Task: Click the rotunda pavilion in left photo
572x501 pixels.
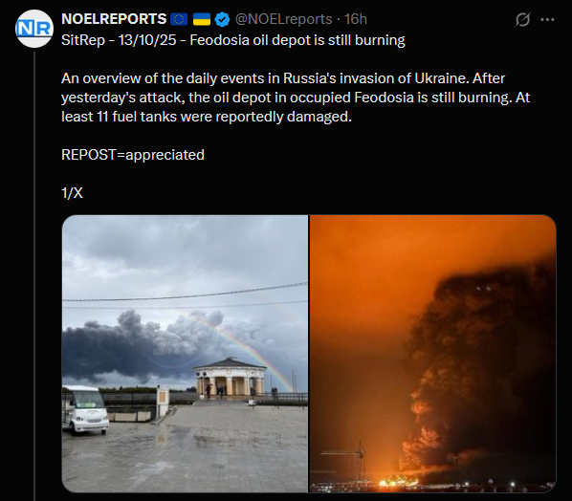Action: click(230, 377)
